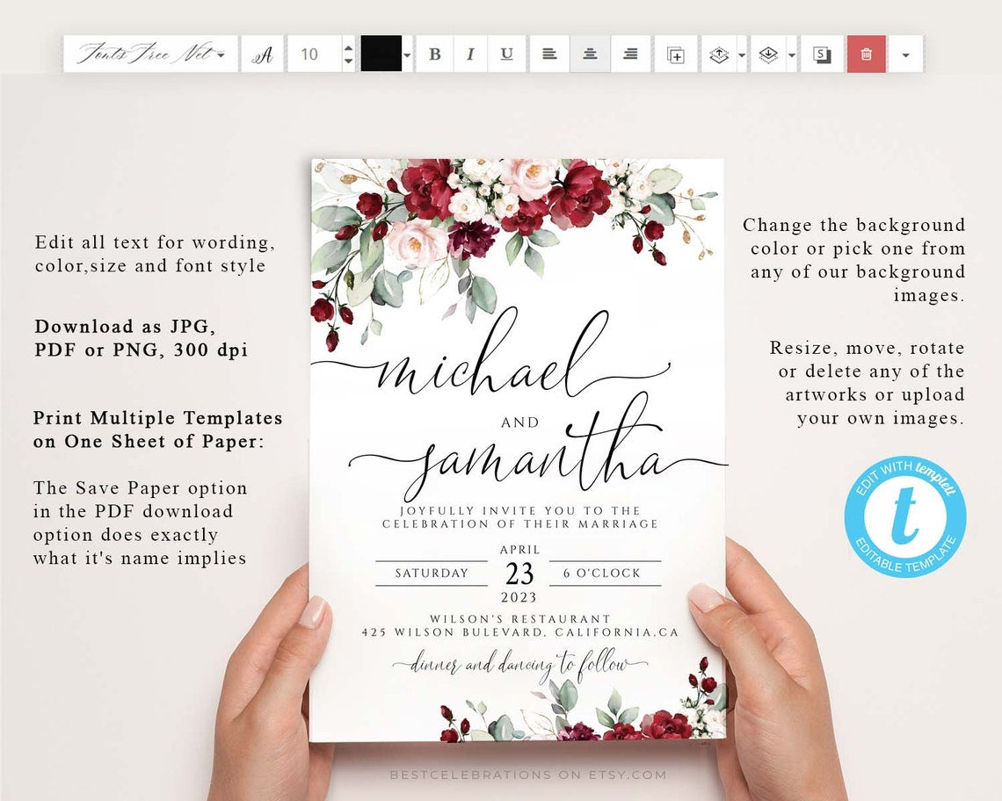The width and height of the screenshot is (1002, 801).
Task: Toggle underline styling off
Action: coord(505,54)
